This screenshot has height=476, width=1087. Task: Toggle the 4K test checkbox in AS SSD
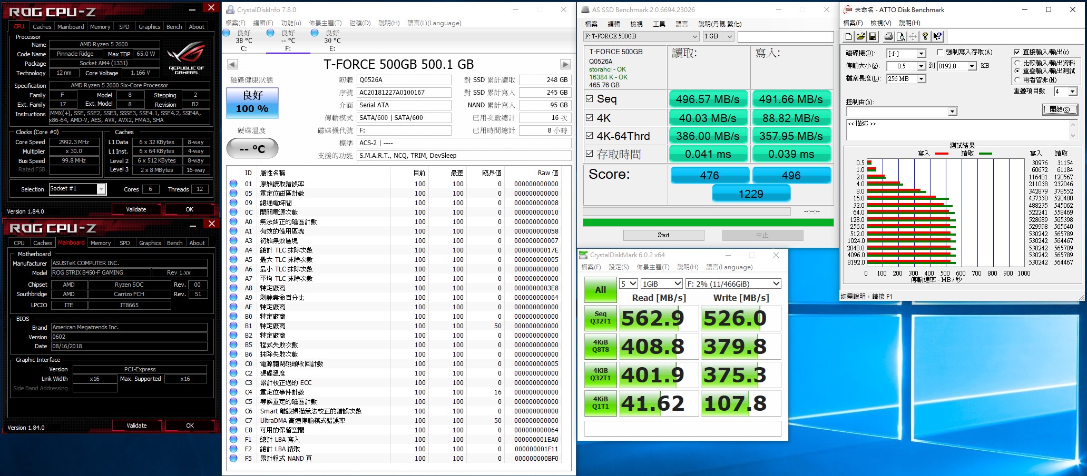(589, 117)
